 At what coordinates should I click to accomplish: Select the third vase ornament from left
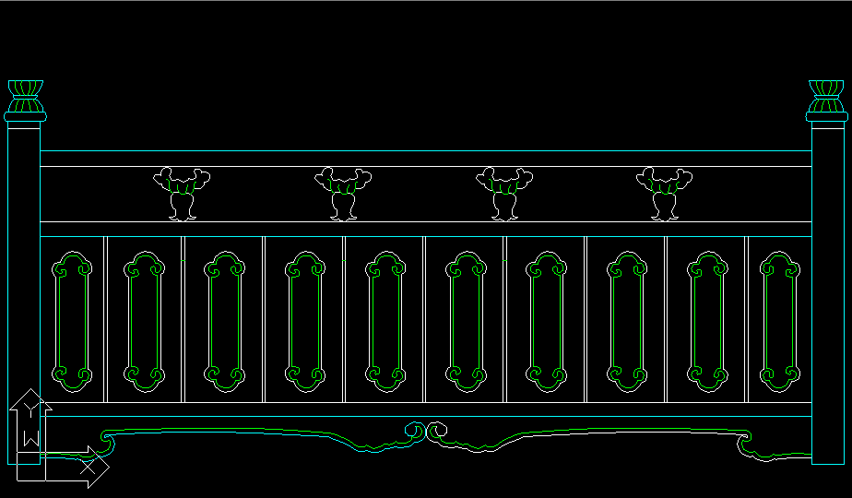[x=504, y=194]
